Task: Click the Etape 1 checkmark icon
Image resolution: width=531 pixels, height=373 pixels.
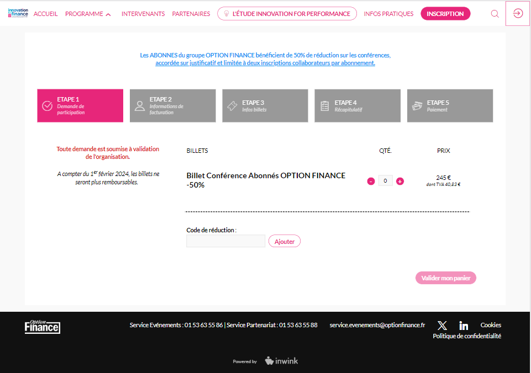Action: tap(47, 106)
